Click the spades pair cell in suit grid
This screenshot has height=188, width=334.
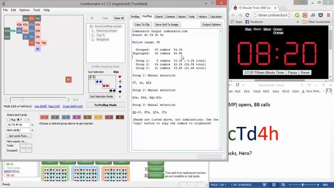click(112, 90)
